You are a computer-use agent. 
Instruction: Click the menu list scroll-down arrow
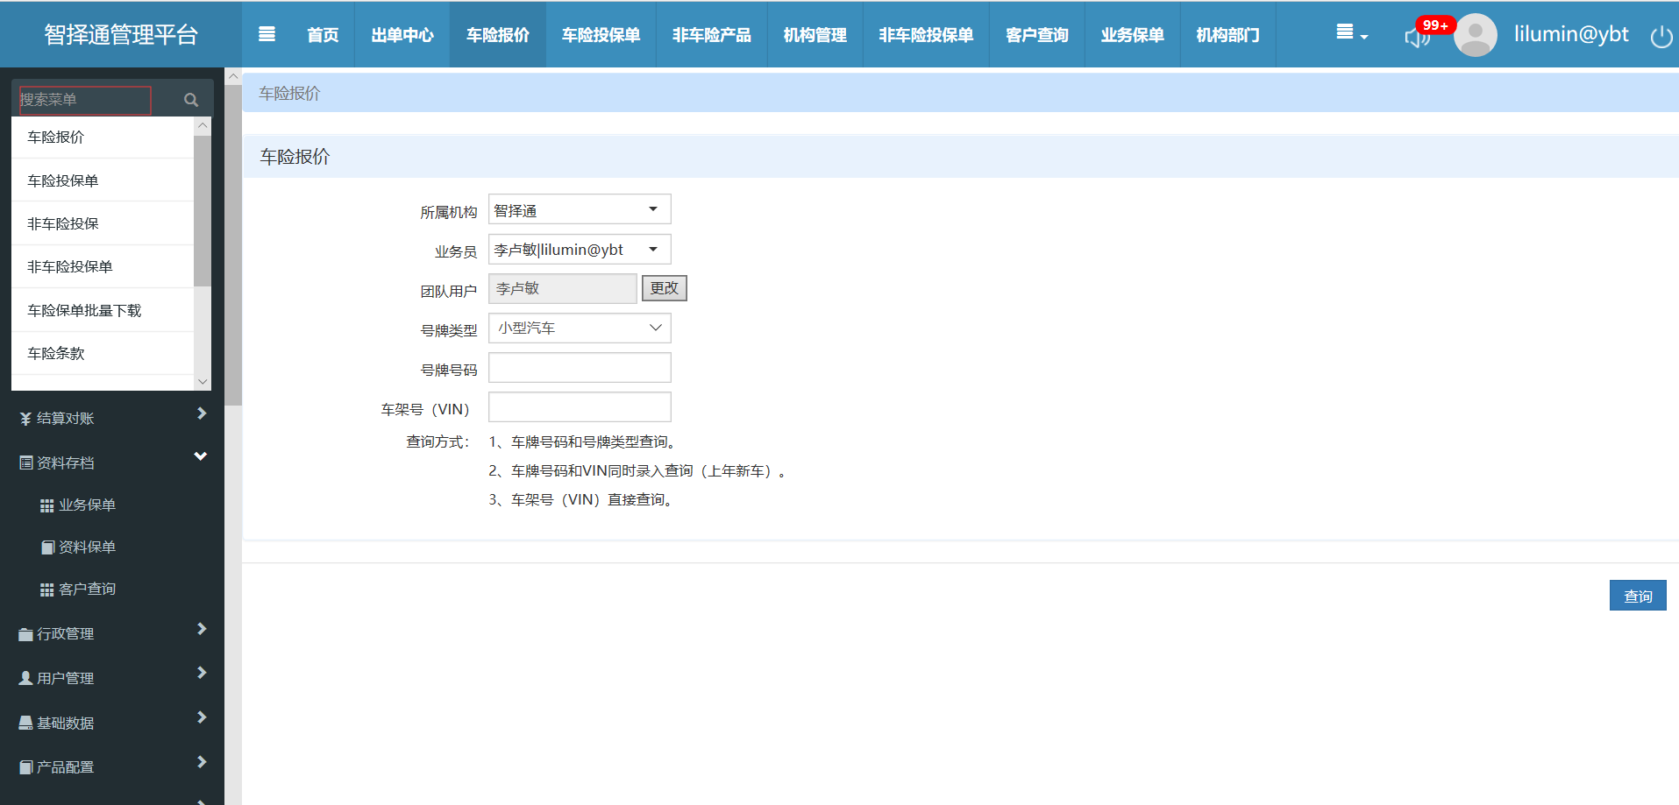pyautogui.click(x=203, y=382)
